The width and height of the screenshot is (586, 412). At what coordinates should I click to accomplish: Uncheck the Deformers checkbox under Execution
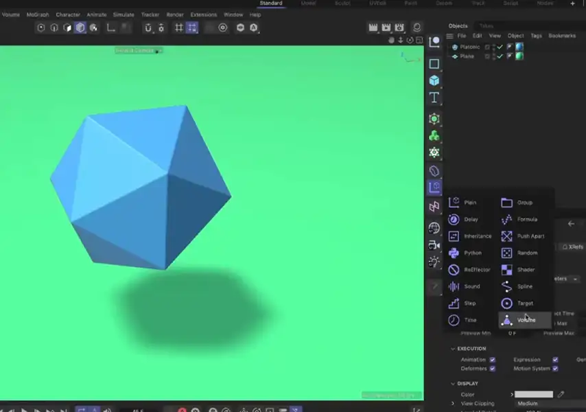click(x=493, y=368)
